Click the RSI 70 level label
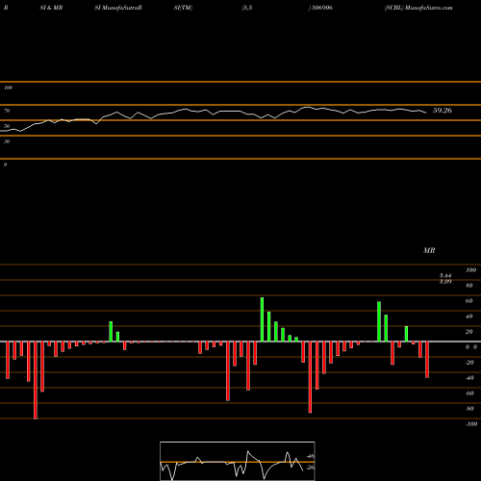This screenshot has height=481, width=481. pyautogui.click(x=7, y=111)
